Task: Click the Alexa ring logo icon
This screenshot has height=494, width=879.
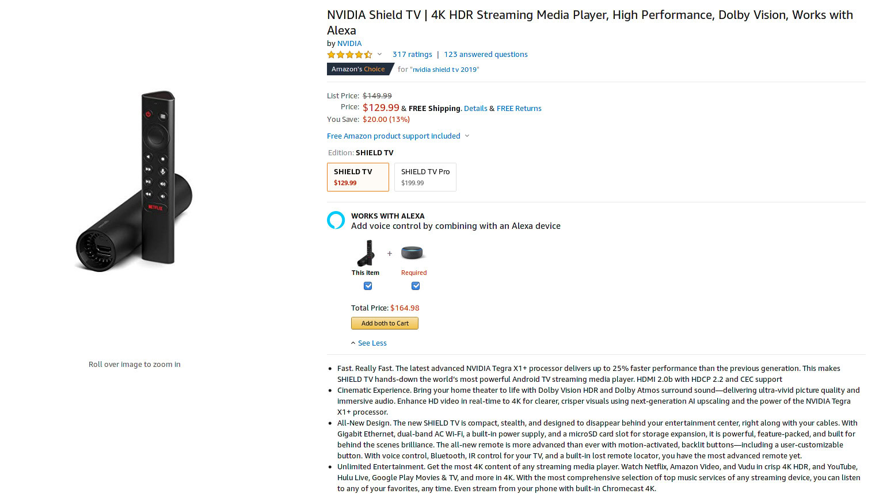Action: pos(336,220)
